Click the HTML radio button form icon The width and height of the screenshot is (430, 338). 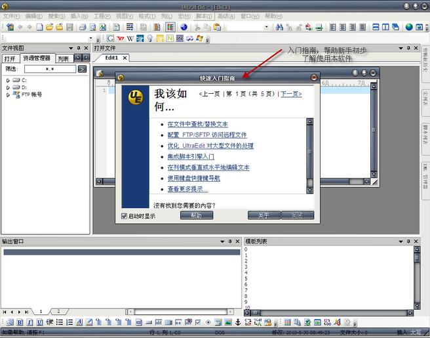[208, 322]
